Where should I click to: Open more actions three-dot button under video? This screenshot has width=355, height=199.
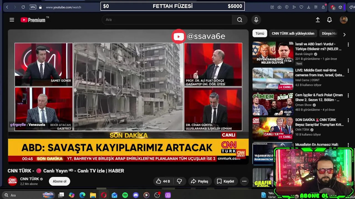tap(244, 181)
